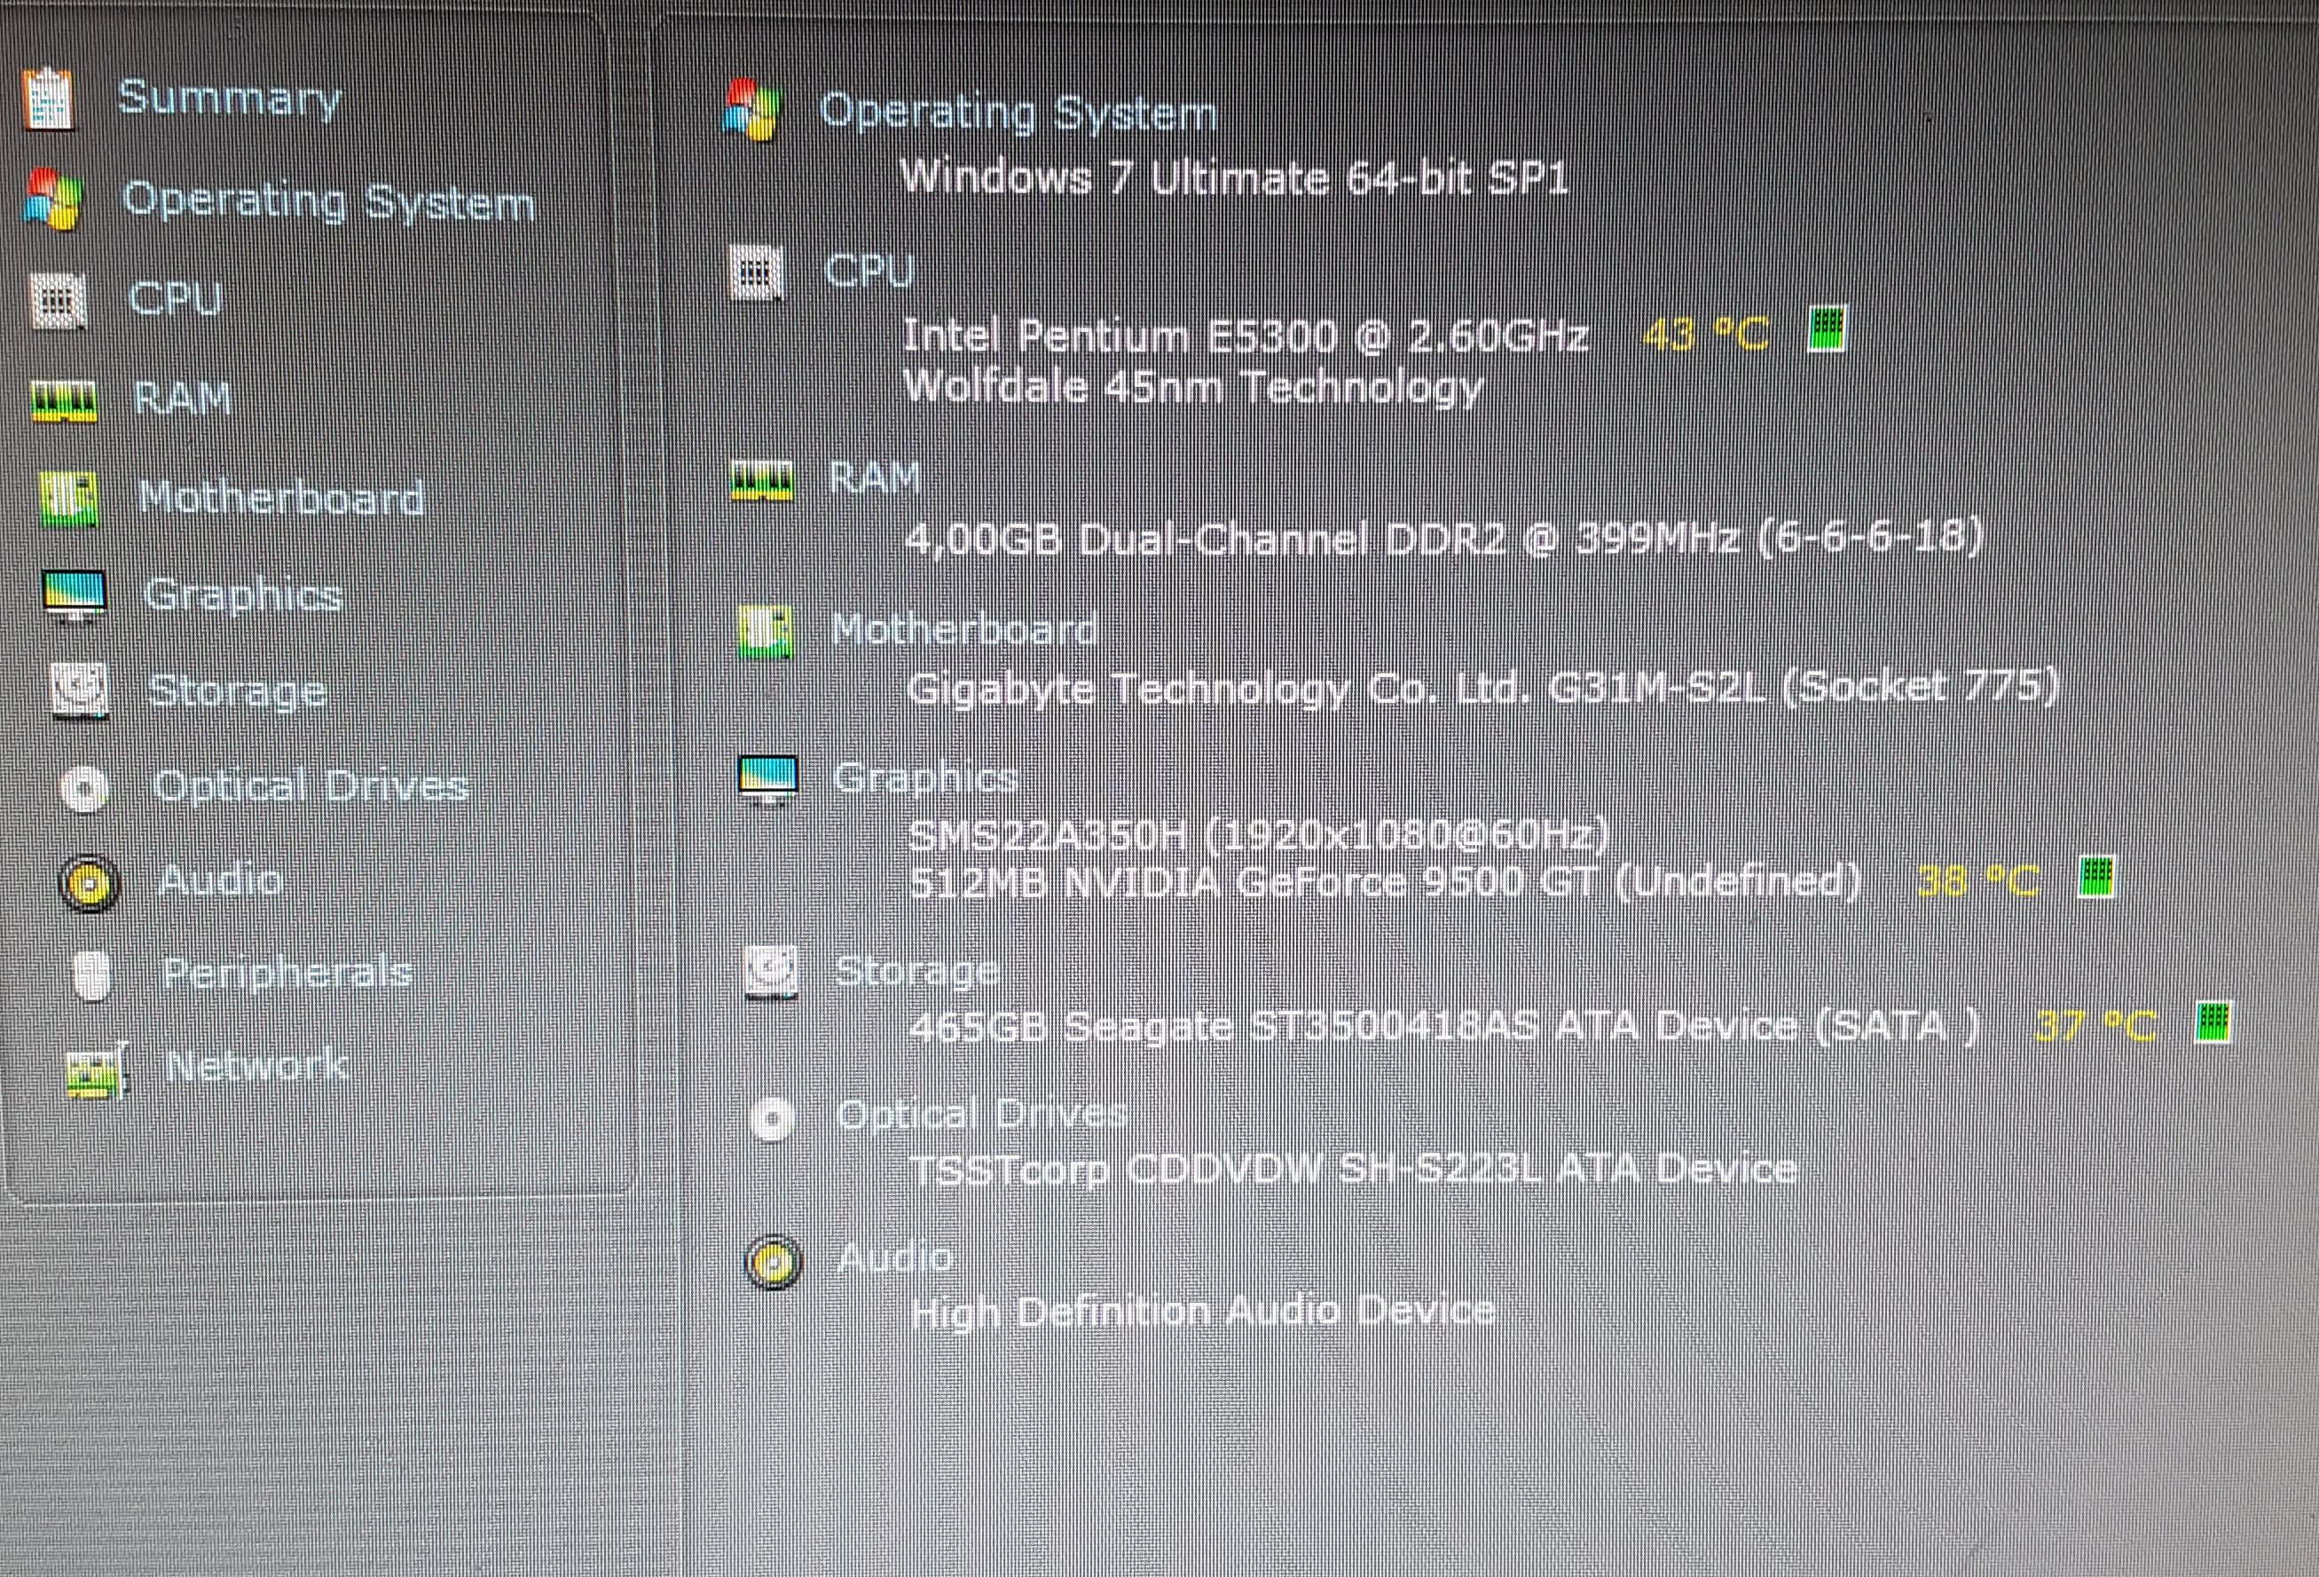The image size is (2319, 1577).
Task: Click the Graphics heading link in summary
Action: pos(926,778)
